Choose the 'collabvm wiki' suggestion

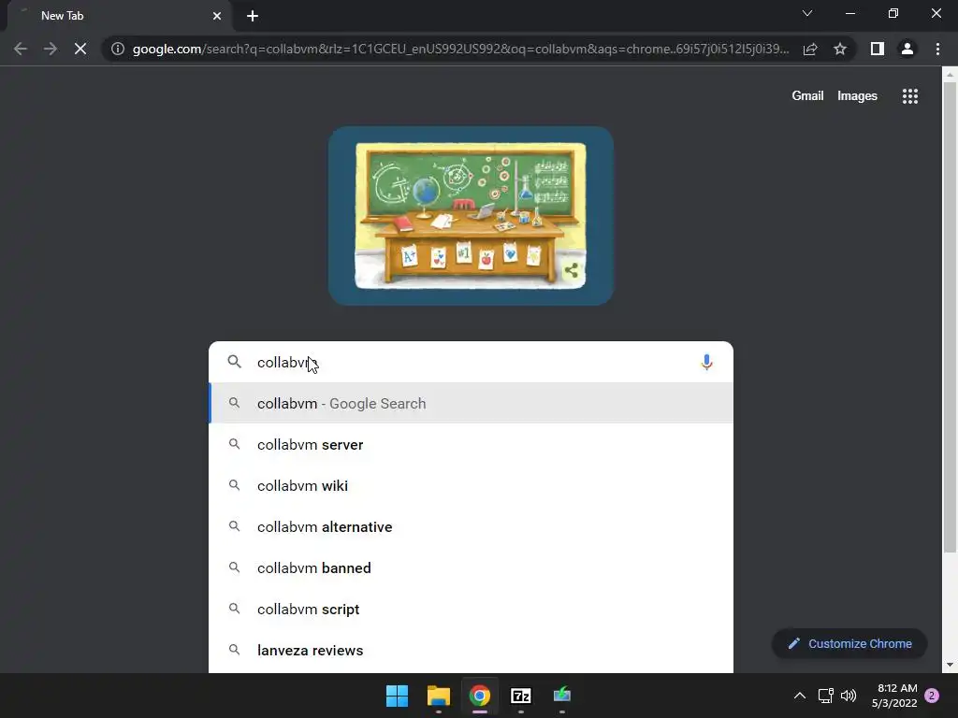[471, 485]
